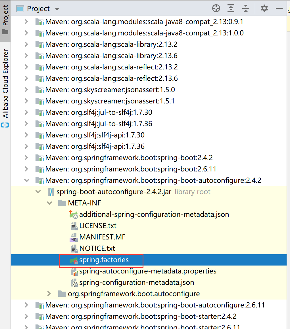Expand spring-boot-autoconfigure:2.6.11 library node

tap(26, 305)
